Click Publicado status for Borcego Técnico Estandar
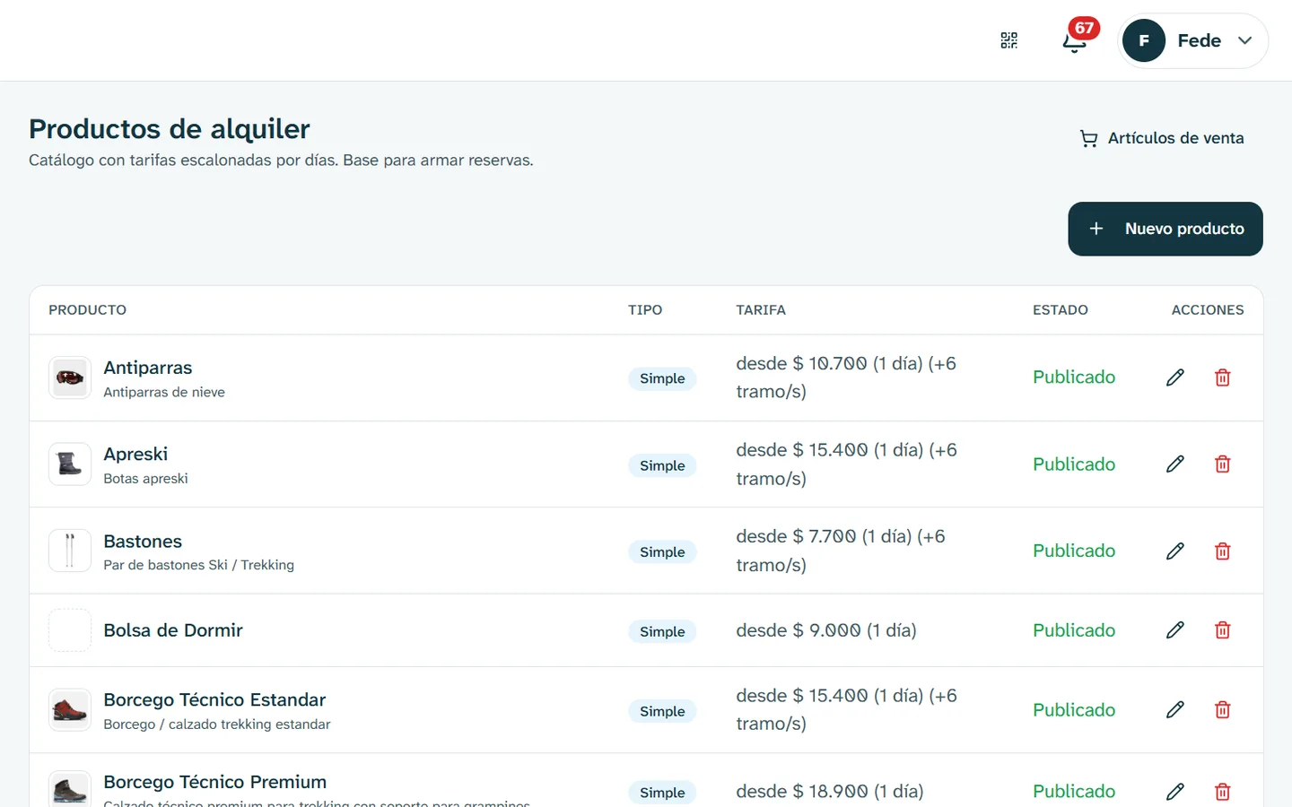Screen dimensions: 1292x807 click(1074, 710)
